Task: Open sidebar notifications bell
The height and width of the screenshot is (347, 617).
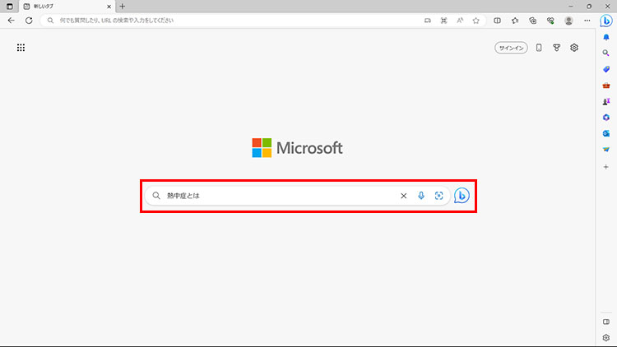Action: [606, 37]
